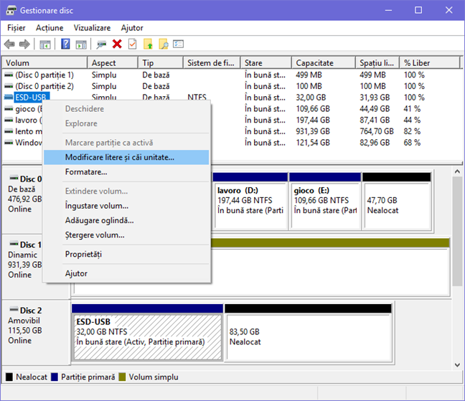Image resolution: width=465 pixels, height=401 pixels.
Task: Click the Properties checkmark page icon
Action: pos(132,44)
